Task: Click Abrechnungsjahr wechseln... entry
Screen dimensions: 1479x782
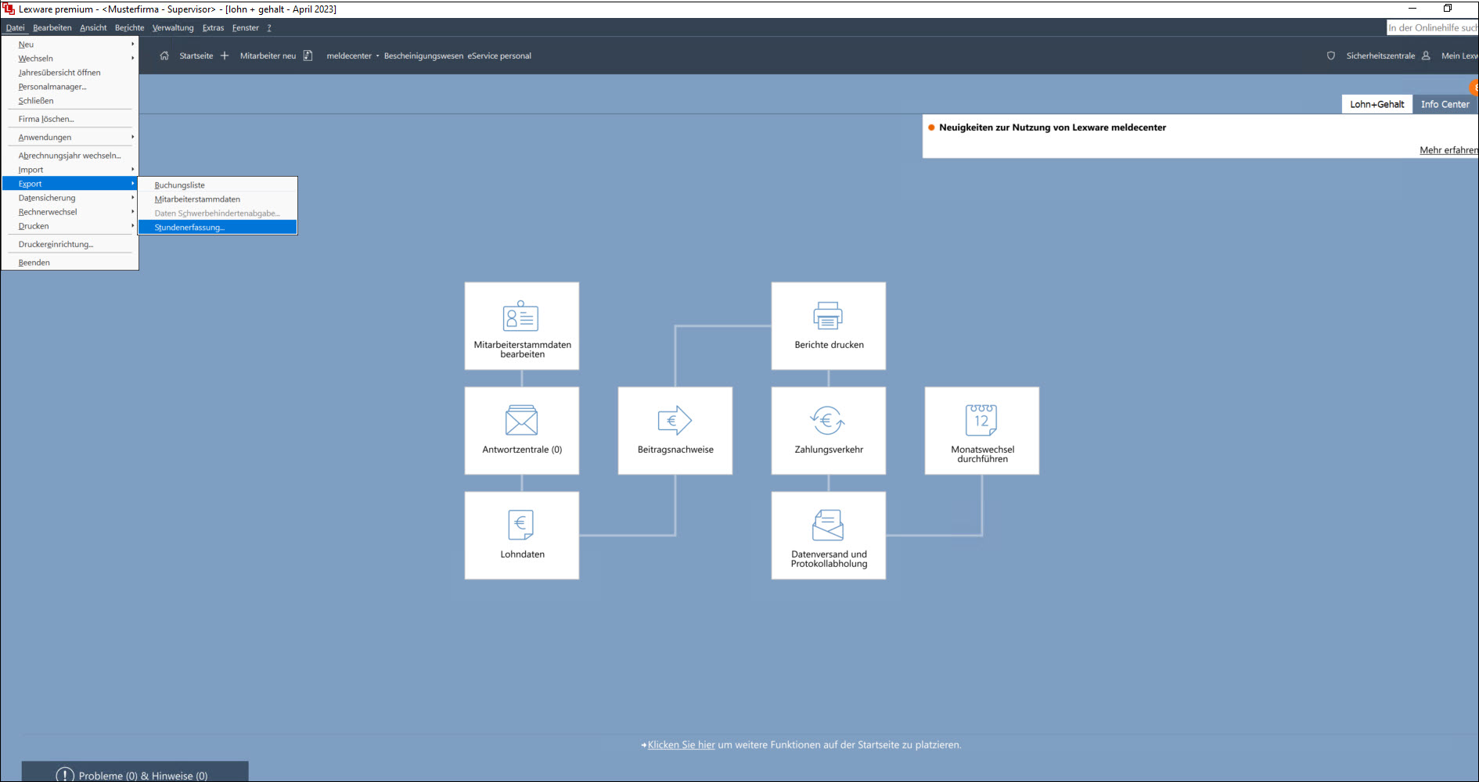Action: pyautogui.click(x=70, y=156)
